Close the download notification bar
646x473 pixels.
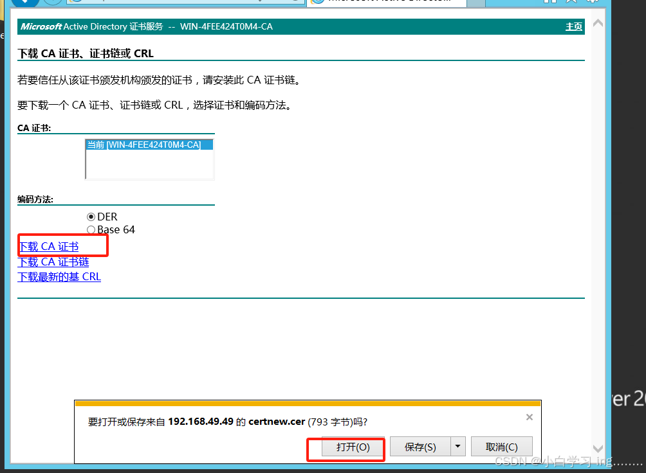coord(530,417)
